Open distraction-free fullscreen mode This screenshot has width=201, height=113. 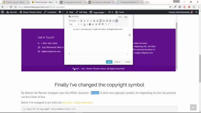[113, 21]
